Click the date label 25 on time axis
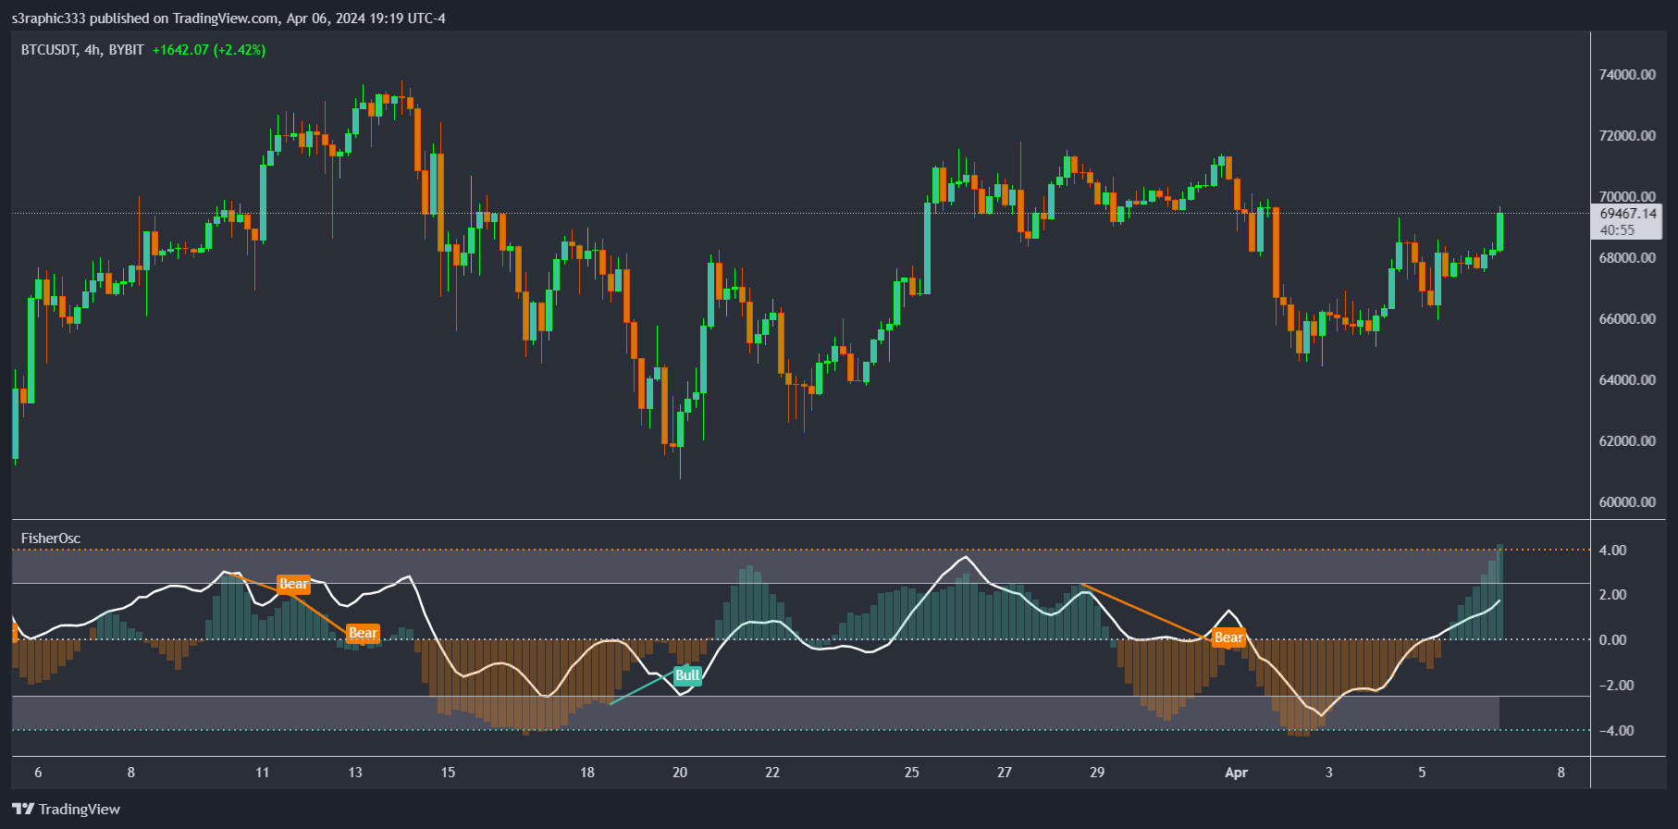The width and height of the screenshot is (1678, 829). [912, 773]
